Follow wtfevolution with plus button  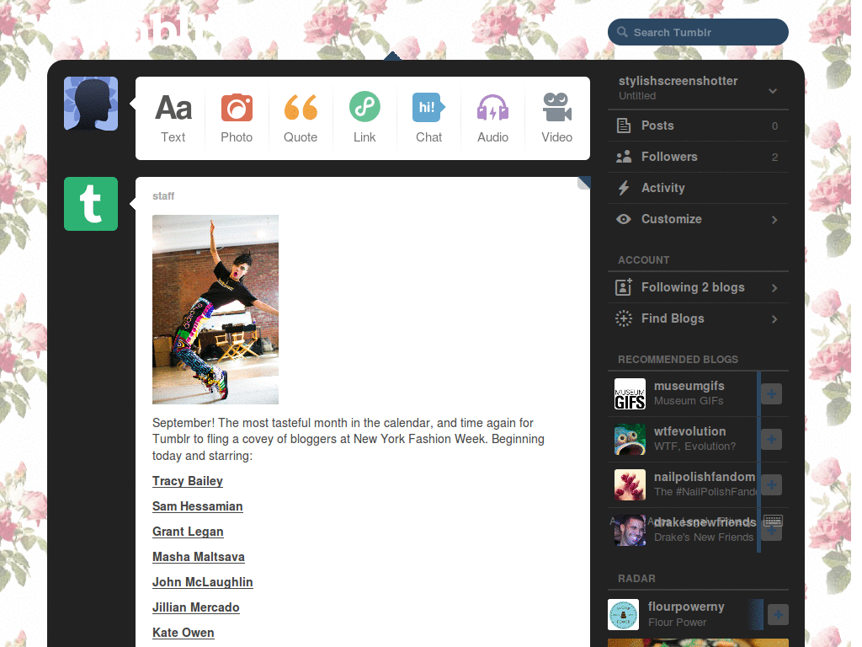coord(771,439)
